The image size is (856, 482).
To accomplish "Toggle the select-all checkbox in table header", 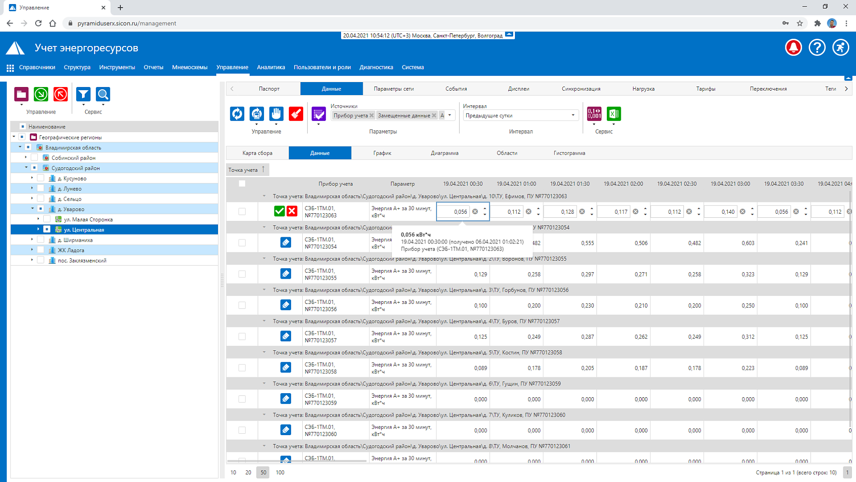I will pos(242,184).
